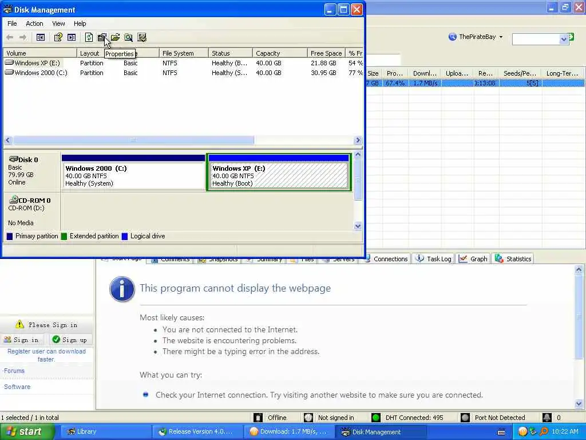
Task: Click the keyboard icon in the taskbar
Action: click(501, 432)
